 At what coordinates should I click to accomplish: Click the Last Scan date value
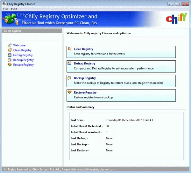(129, 120)
